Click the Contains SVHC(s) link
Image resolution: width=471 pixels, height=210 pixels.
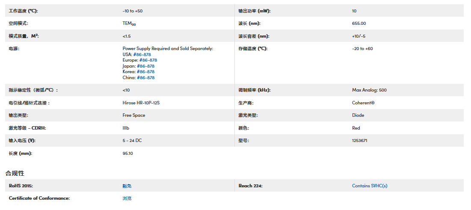(x=370, y=186)
